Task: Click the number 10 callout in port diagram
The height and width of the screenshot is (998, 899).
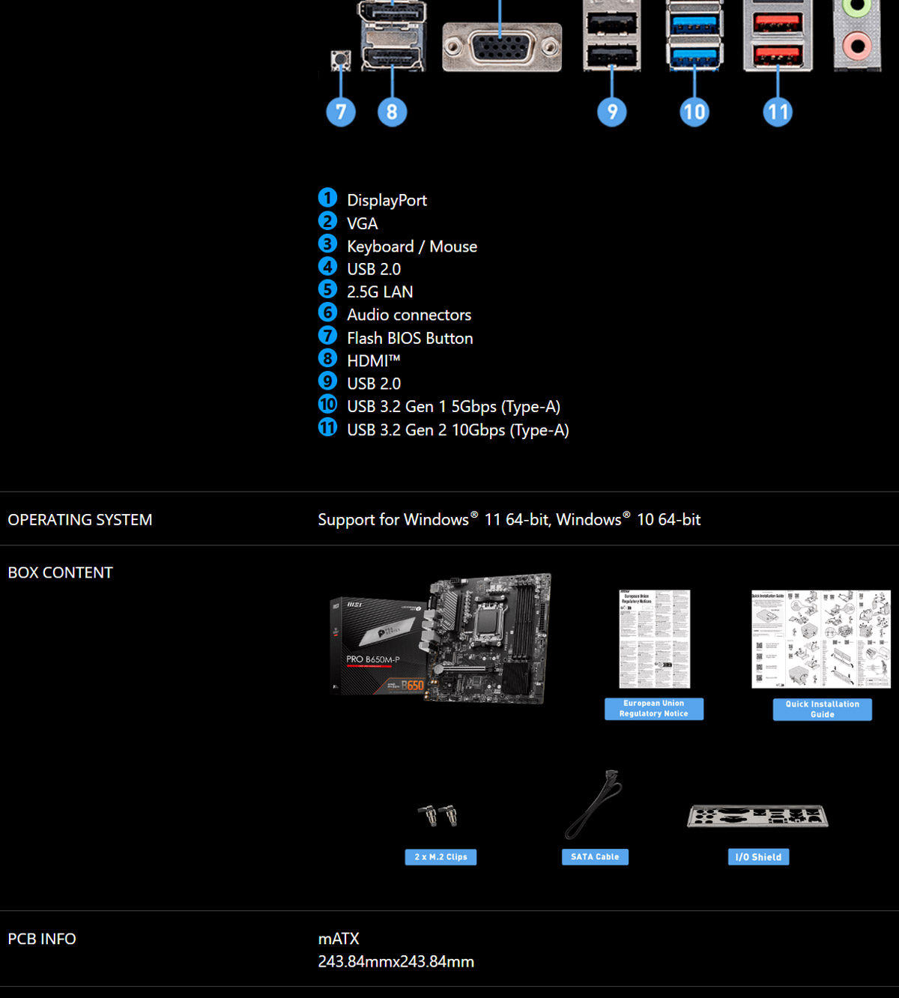Action: pos(694,112)
